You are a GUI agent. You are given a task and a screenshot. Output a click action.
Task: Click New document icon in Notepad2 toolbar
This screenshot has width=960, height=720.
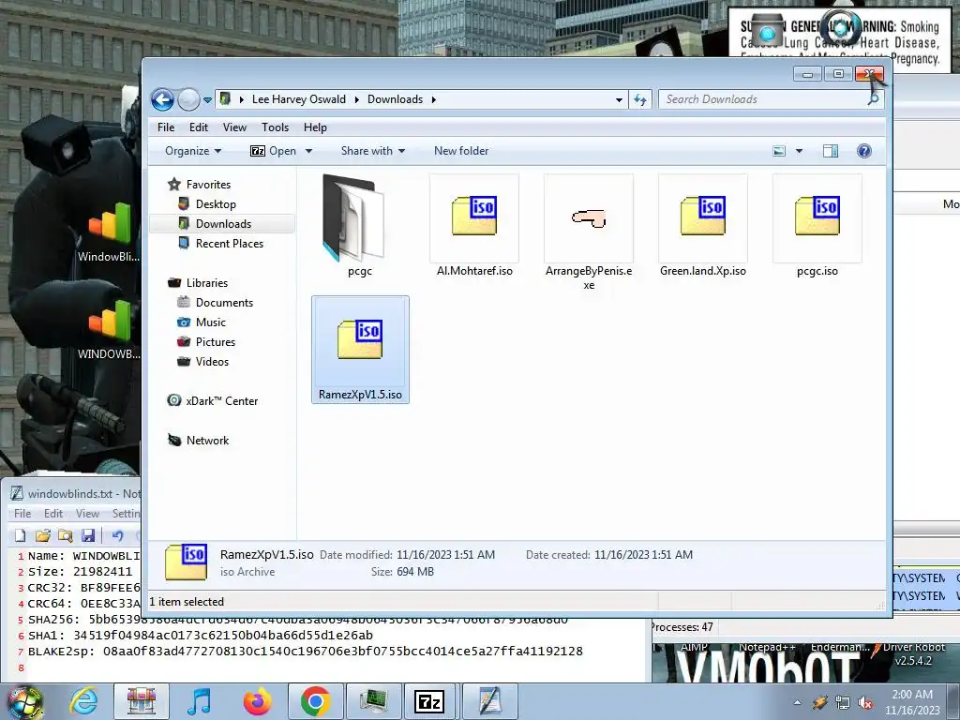(21, 535)
